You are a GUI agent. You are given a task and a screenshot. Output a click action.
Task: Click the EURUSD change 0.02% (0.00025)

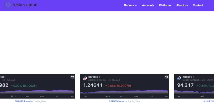coord(24,86)
